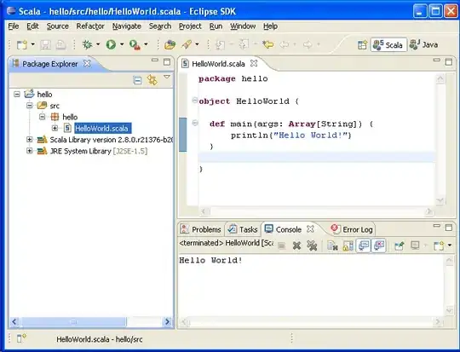Viewport: 460px width, 352px height.
Task: Open the Run button dropdown arrow
Action: (122, 44)
